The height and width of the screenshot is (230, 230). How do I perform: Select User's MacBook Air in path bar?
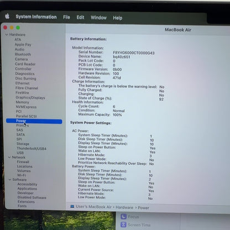click(93, 207)
